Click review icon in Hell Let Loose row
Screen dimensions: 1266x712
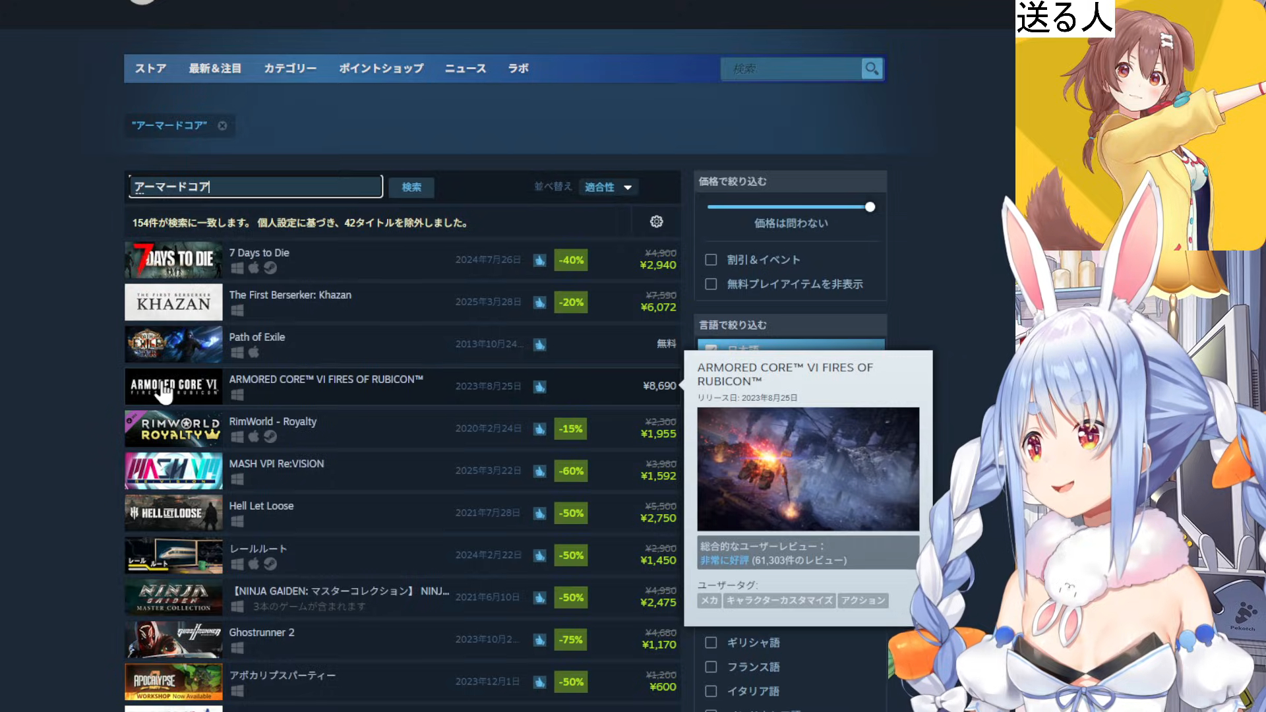point(539,514)
